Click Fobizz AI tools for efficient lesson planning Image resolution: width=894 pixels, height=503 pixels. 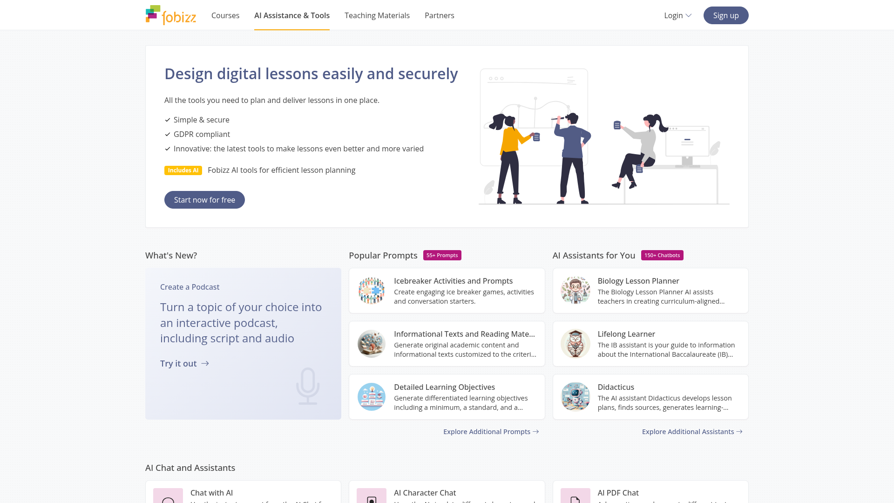pyautogui.click(x=281, y=170)
